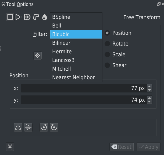
Task: Select the Liquify transform mode
Action: point(44,17)
